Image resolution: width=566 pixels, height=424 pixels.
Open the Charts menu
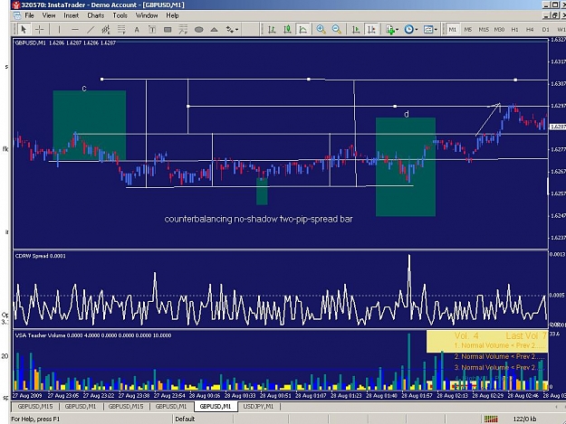point(96,15)
